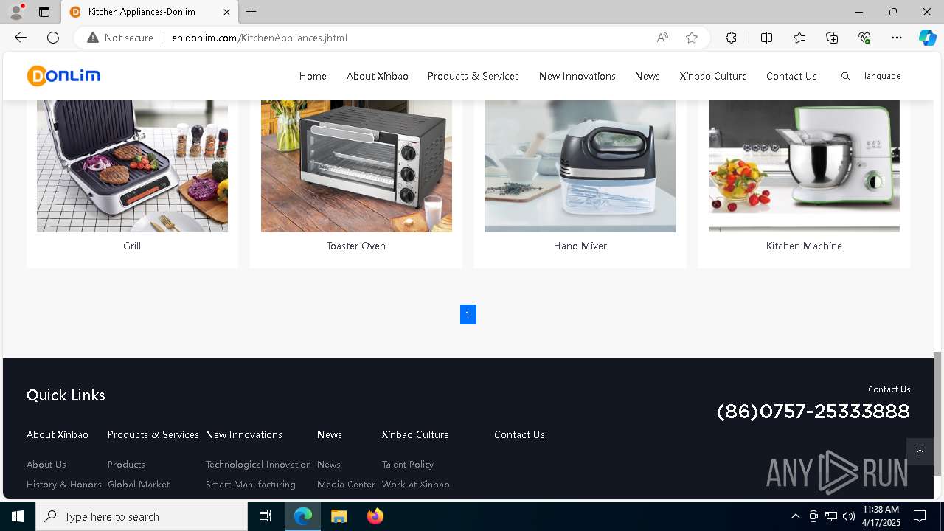Open the About Xinbao top menu

coord(377,76)
